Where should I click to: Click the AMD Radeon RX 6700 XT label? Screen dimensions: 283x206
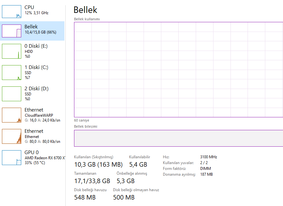coord(45,158)
